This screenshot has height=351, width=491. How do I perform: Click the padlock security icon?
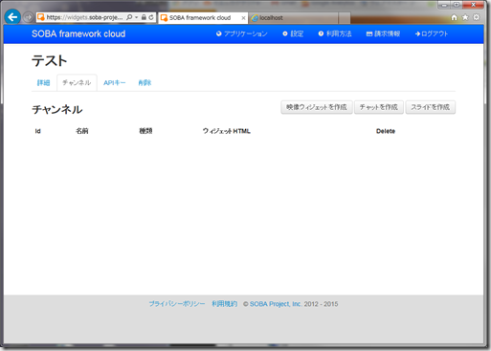coord(144,17)
